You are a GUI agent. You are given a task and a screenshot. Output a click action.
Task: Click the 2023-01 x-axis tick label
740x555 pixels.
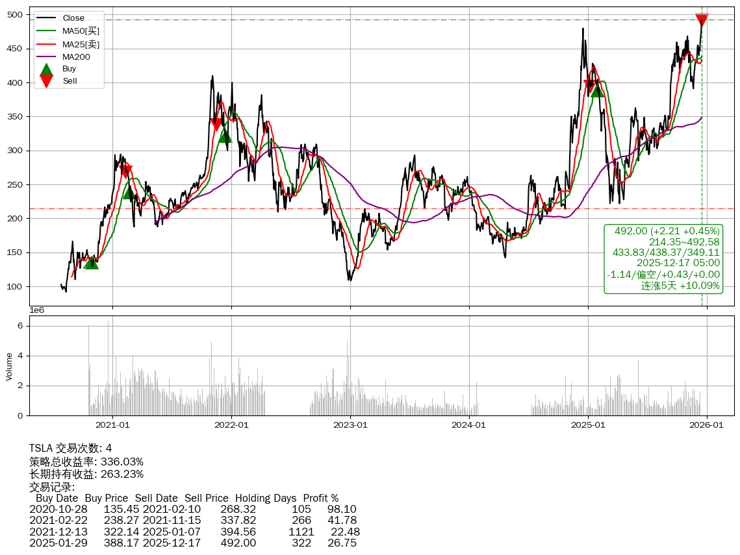[350, 425]
